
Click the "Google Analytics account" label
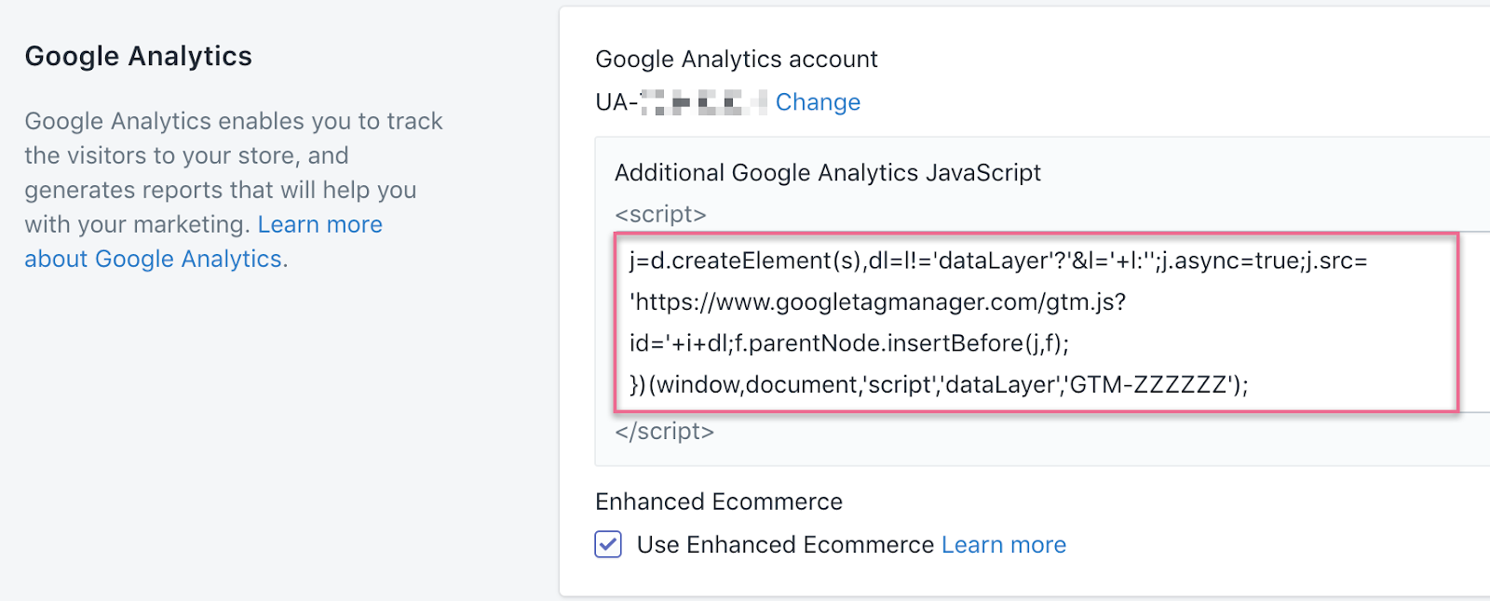(x=736, y=60)
